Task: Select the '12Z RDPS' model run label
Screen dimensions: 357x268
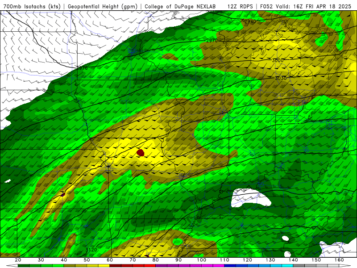Action: [240, 7]
